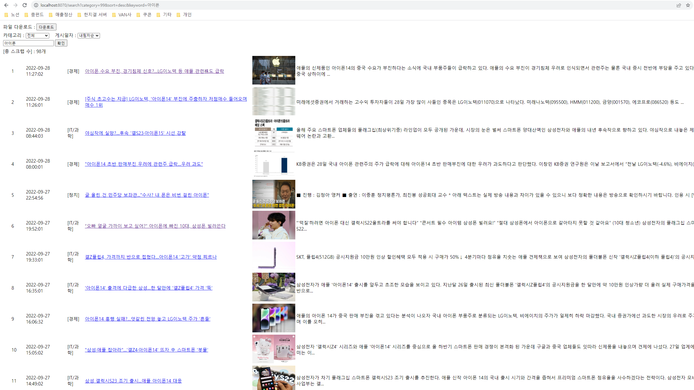Bookmark this page with the star icon
The width and height of the screenshot is (694, 390).
[x=688, y=5]
